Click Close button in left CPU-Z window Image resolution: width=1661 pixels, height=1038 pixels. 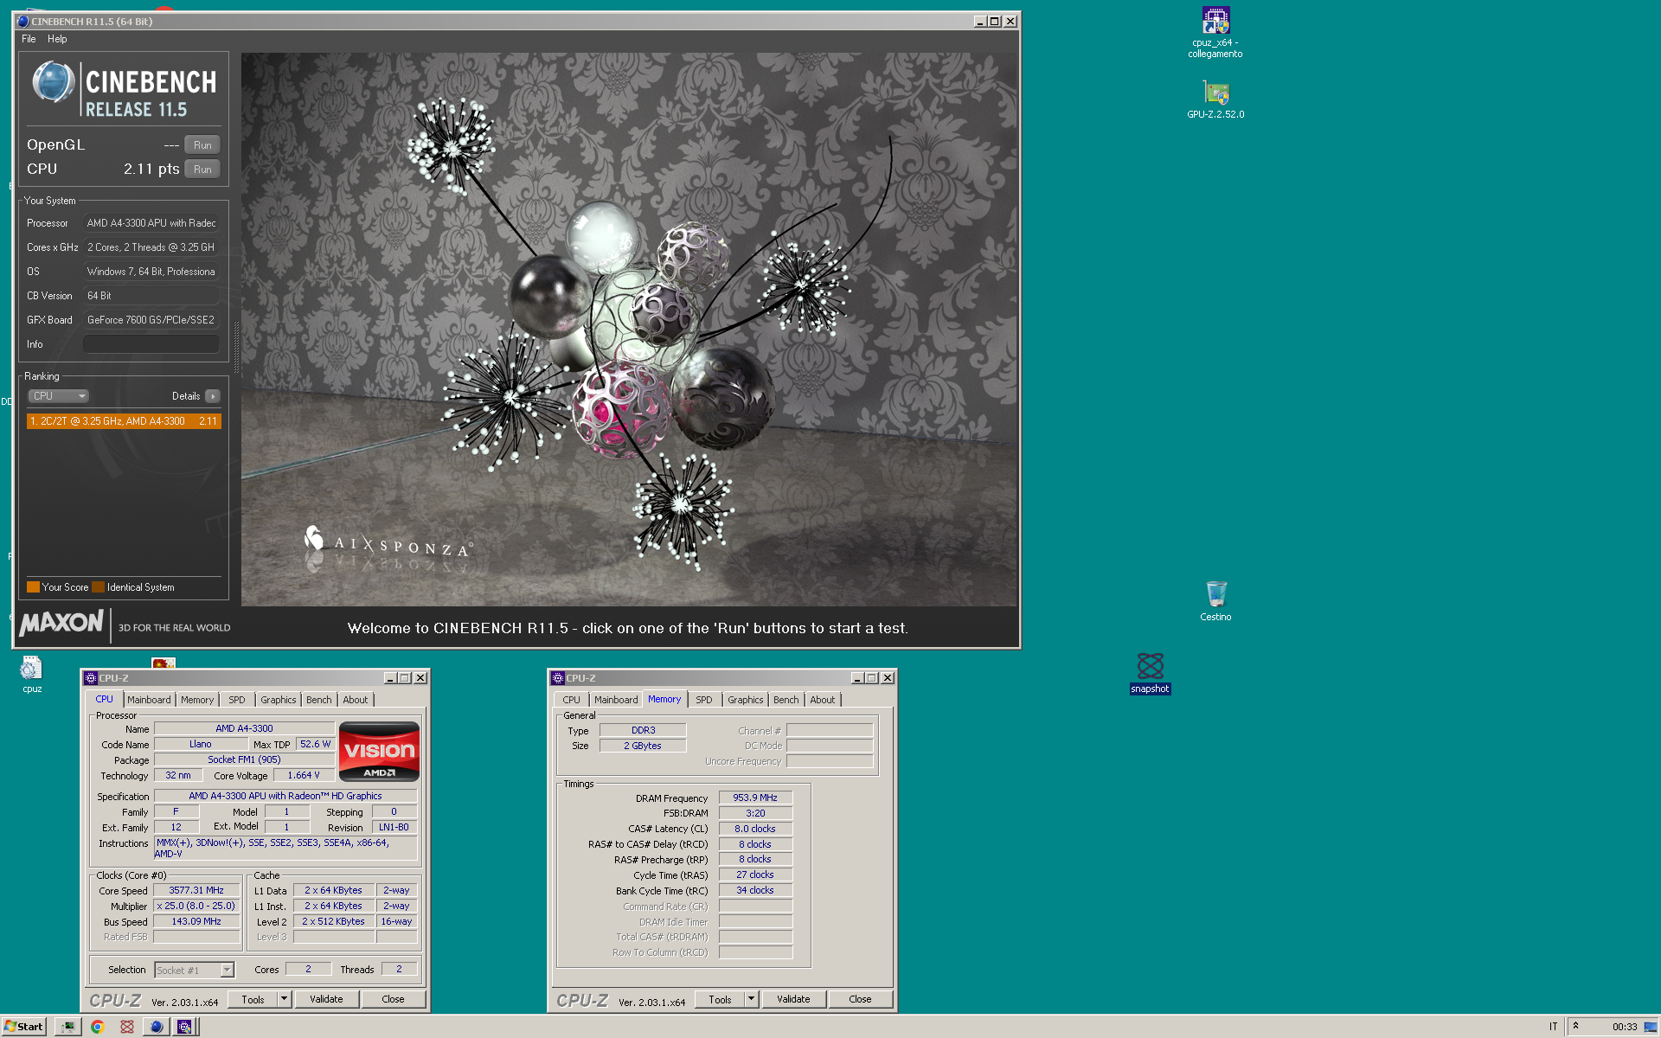coord(393,999)
